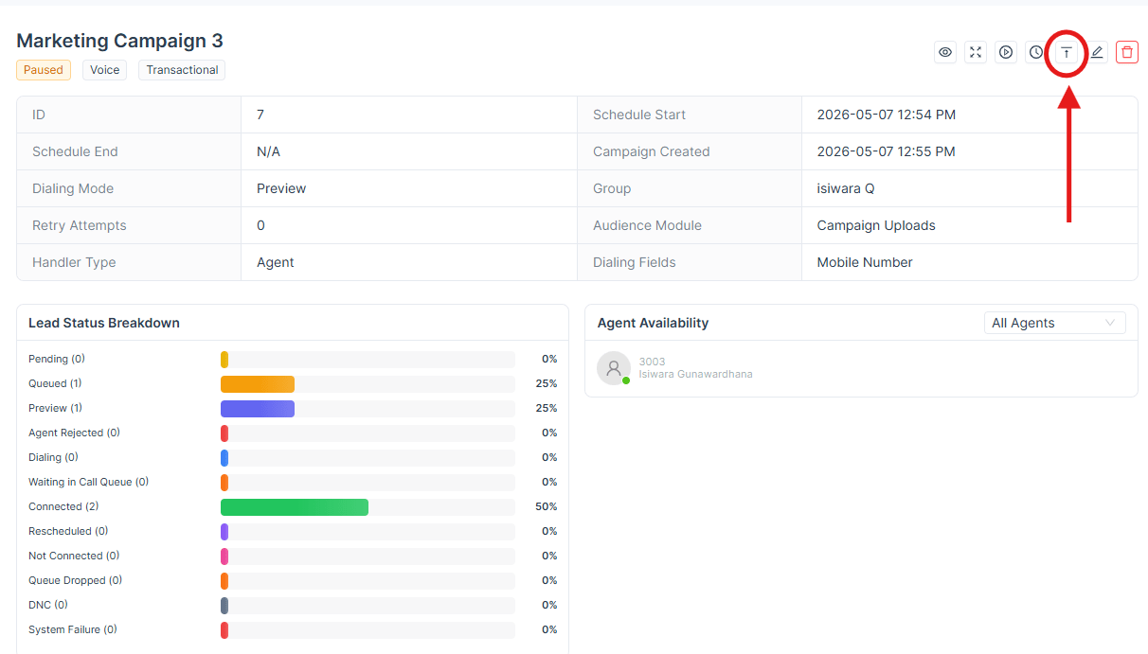Start the campaign with the play icon
Screen dimensions: 1148x654
[x=1006, y=52]
